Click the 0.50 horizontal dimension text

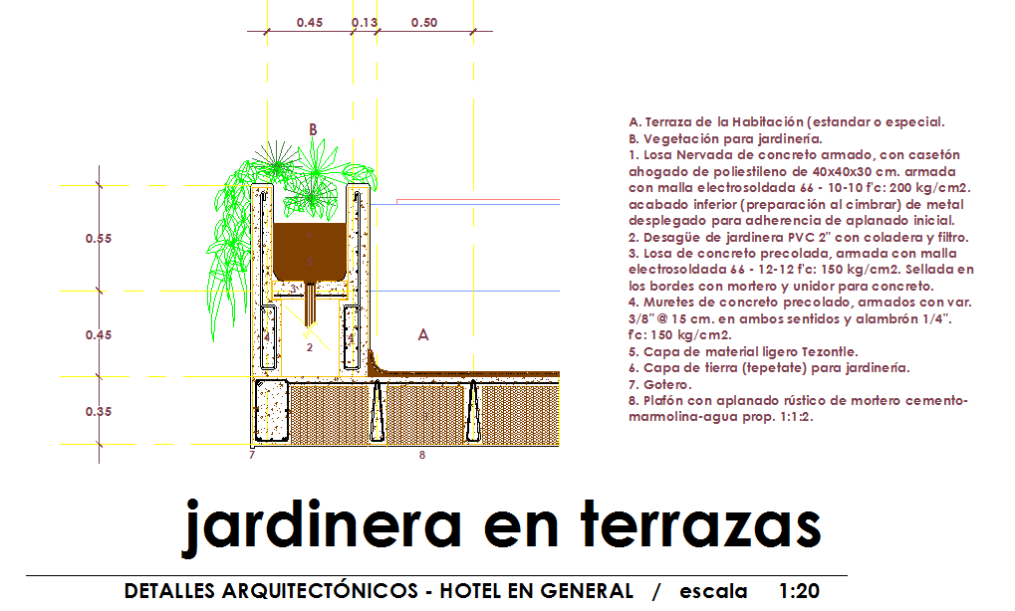(423, 23)
